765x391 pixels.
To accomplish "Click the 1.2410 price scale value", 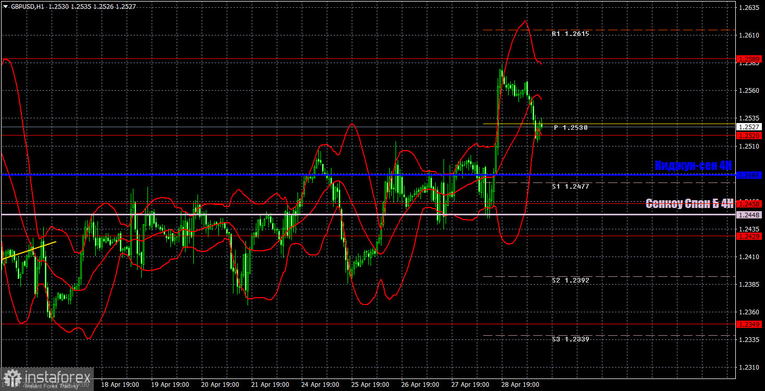I will pyautogui.click(x=748, y=257).
